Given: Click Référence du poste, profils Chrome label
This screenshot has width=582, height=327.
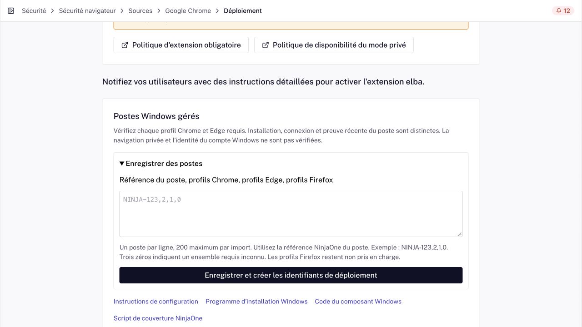Looking at the screenshot, I should click(x=226, y=180).
